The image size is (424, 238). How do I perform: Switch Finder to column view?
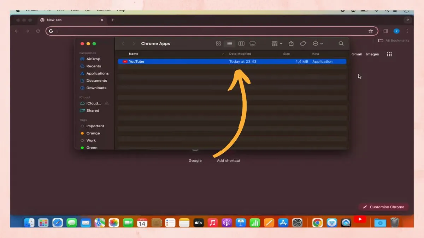pyautogui.click(x=241, y=43)
